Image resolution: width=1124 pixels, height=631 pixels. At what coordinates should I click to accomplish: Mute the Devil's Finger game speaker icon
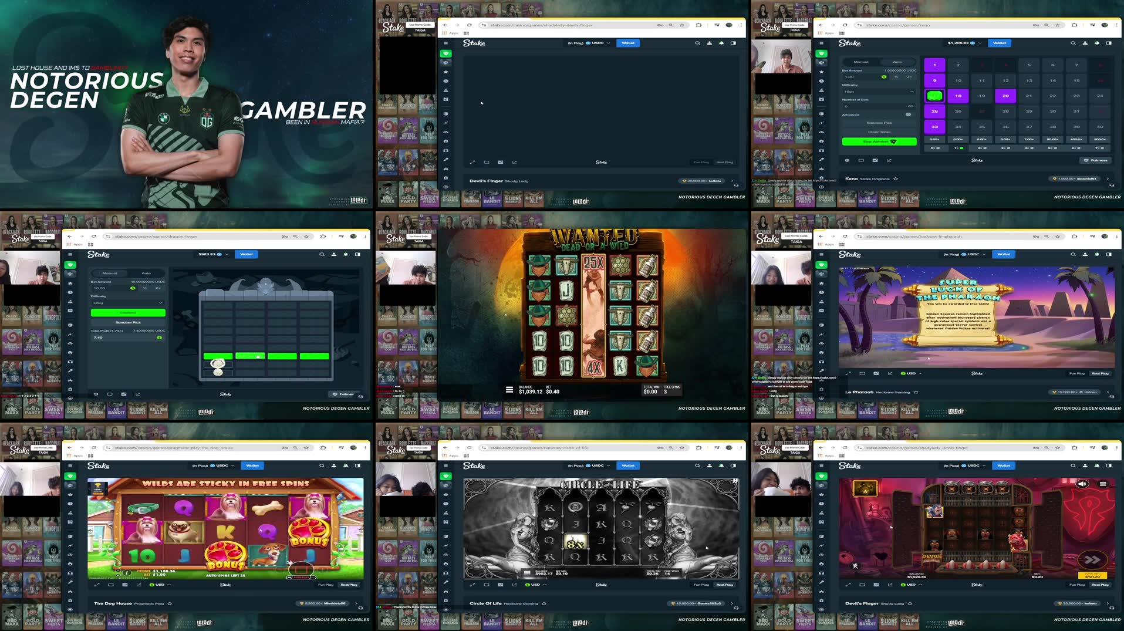point(1082,484)
